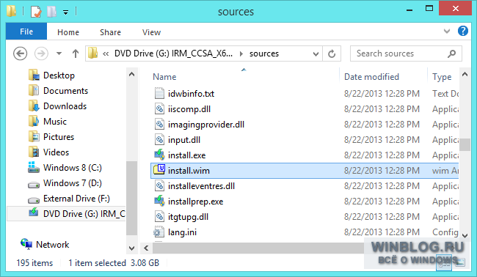This screenshot has width=477, height=277.
Task: Select the input.dll file icon
Action: pyautogui.click(x=159, y=140)
